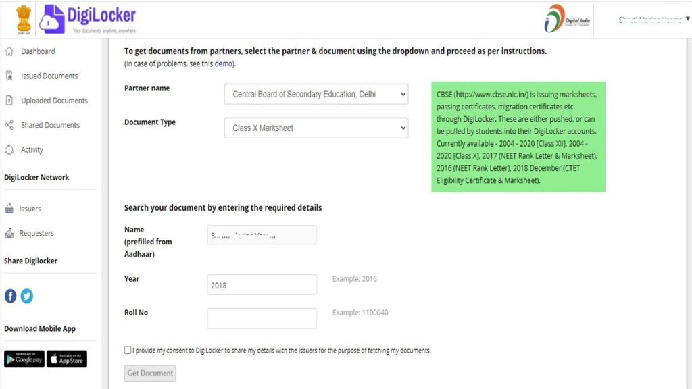The image size is (692, 389).
Task: Open Uploaded Documents section
Action: click(x=54, y=100)
